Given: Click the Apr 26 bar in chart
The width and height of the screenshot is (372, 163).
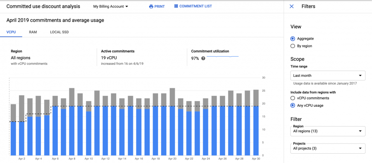Looking at the screenshot, I should 222,126.
